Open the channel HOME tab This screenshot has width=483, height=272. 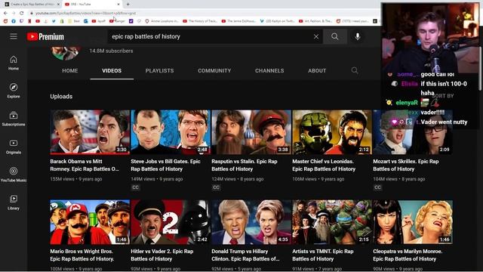coord(70,70)
